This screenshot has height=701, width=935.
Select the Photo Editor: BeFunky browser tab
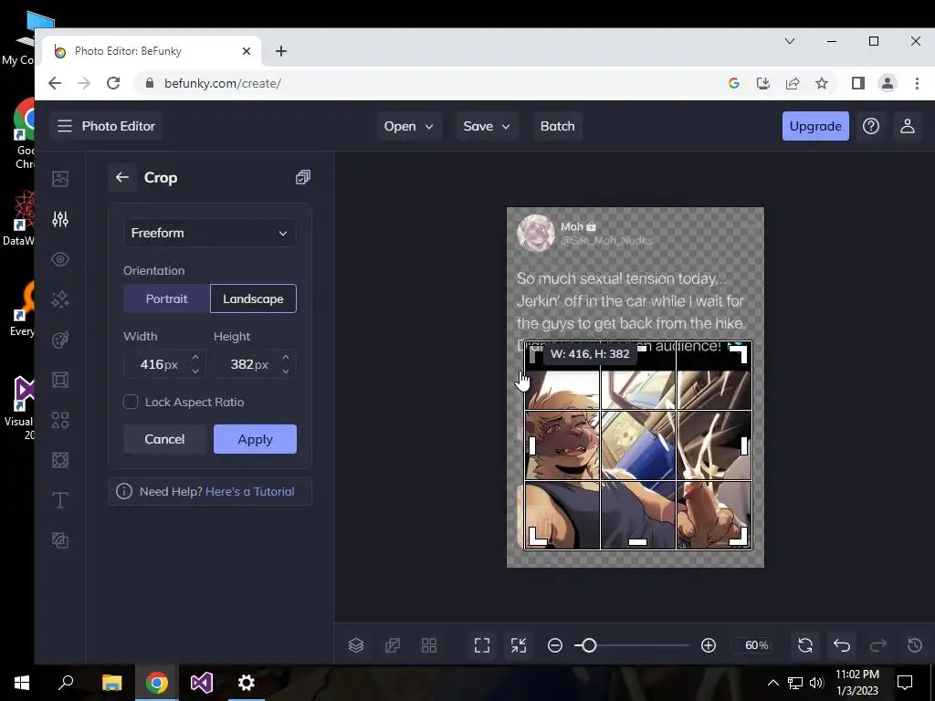[152, 51]
